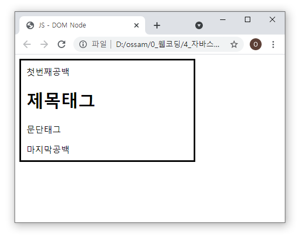301x238 pixels.
Task: Click the globe favicon on the tab
Action: pos(30,25)
